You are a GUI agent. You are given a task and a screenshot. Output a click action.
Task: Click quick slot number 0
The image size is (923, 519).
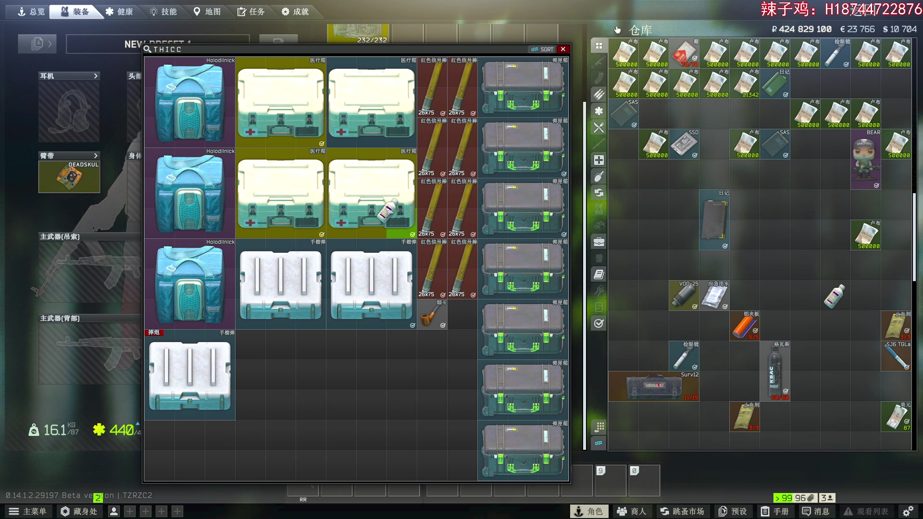[644, 480]
